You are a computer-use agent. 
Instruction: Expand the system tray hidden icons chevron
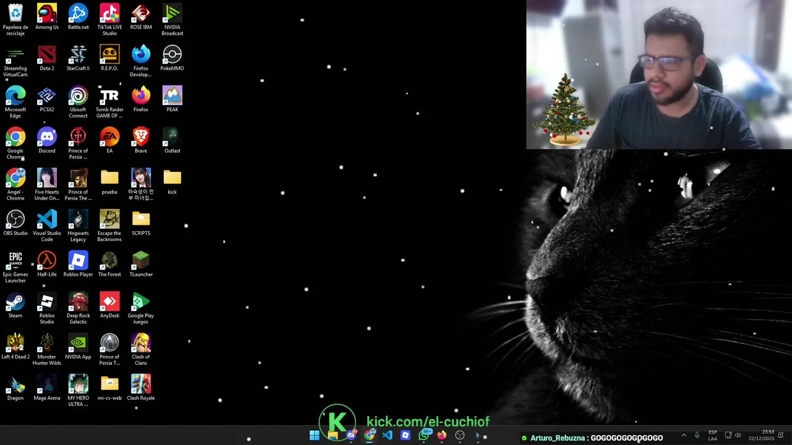[684, 436]
